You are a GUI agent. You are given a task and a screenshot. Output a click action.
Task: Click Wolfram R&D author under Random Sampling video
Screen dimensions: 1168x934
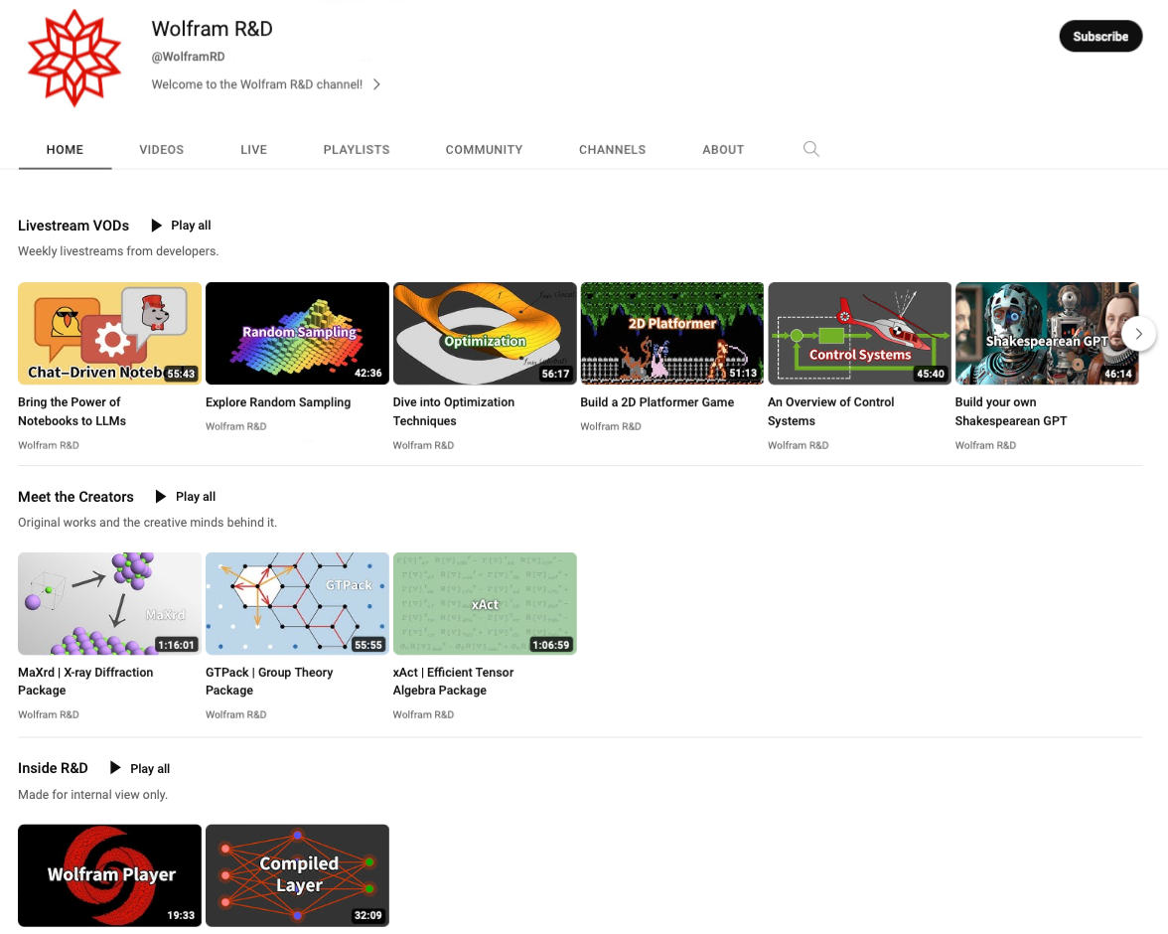(236, 426)
